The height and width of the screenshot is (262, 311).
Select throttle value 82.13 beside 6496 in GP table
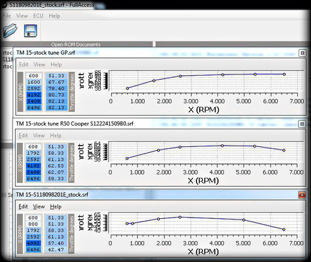(x=56, y=108)
